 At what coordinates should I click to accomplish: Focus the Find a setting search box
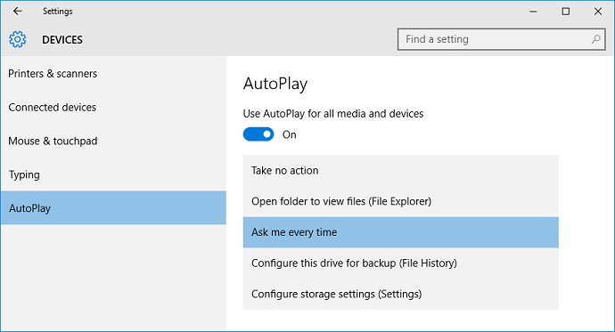[501, 39]
